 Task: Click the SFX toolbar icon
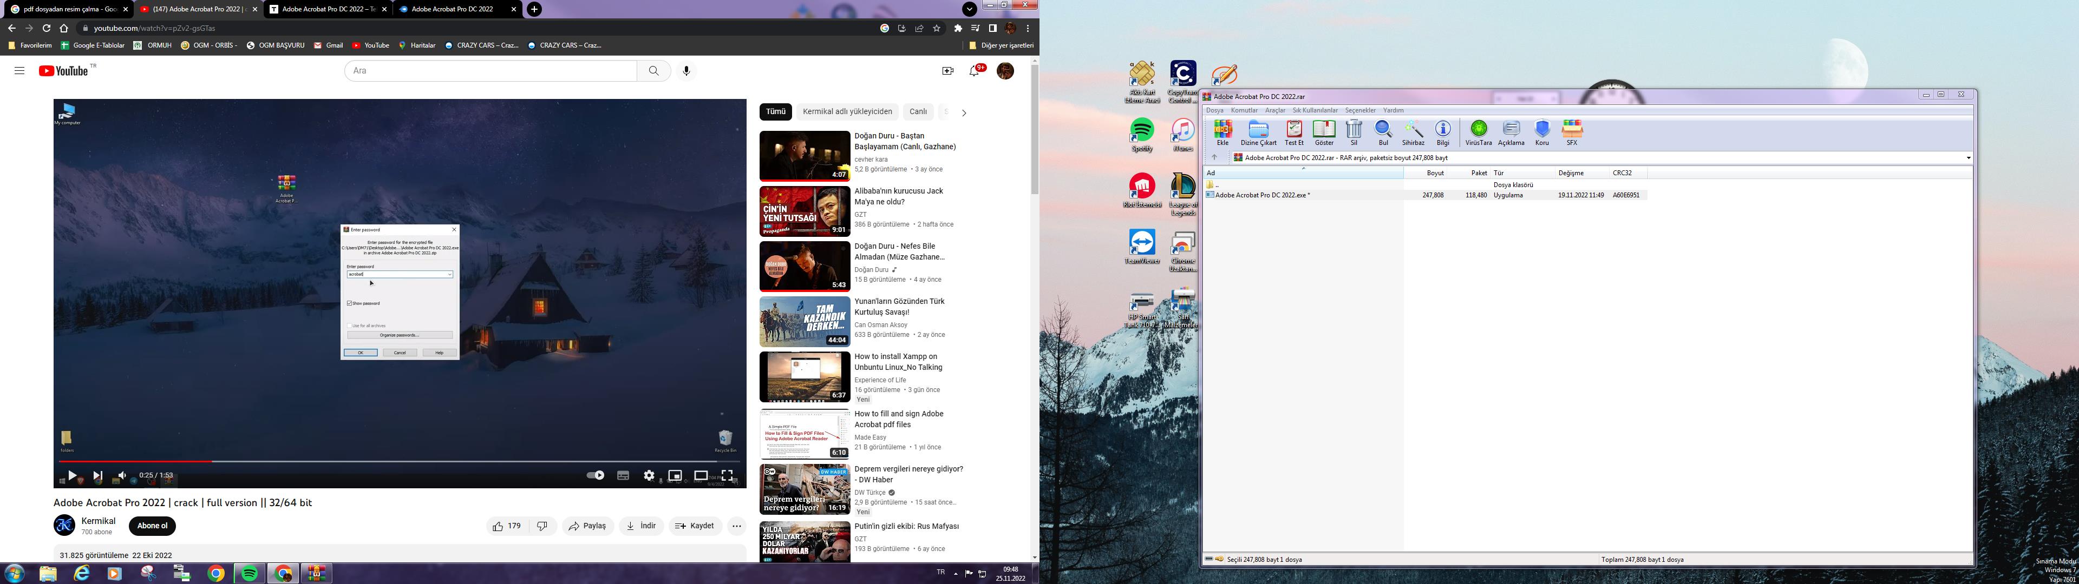tap(1571, 131)
